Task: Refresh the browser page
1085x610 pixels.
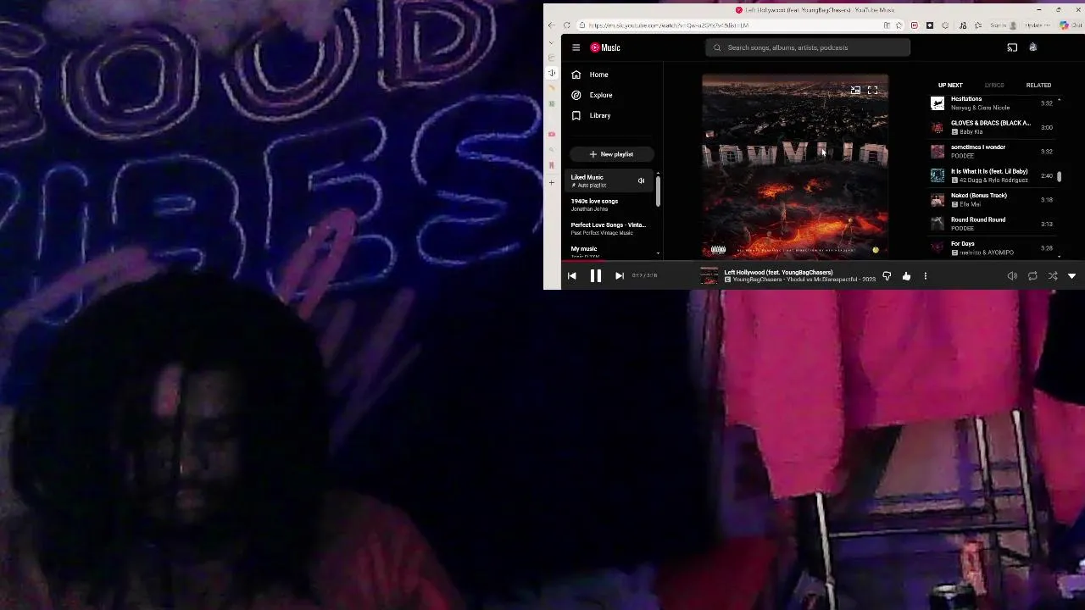Action: (x=566, y=25)
